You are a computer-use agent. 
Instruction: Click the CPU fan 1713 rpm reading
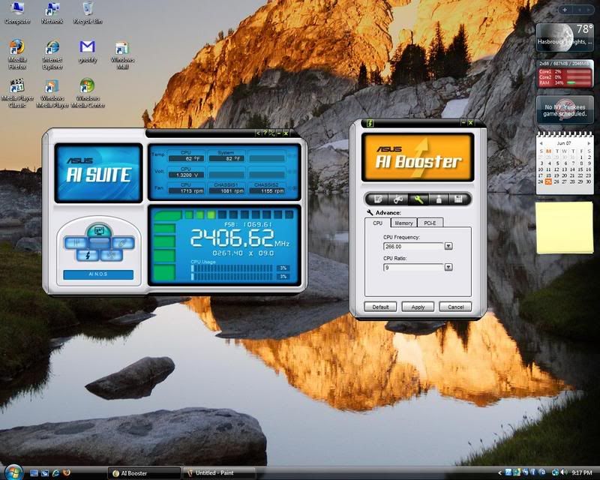[x=186, y=190]
